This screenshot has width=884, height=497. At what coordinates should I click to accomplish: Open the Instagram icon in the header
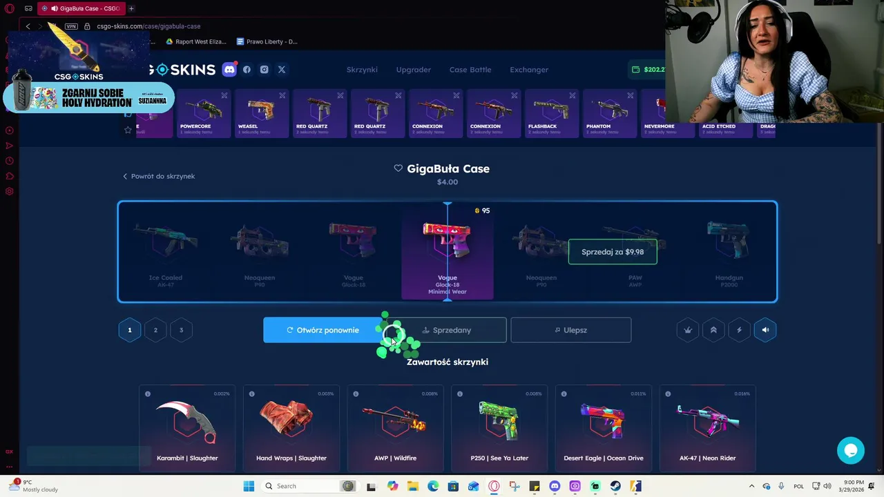pyautogui.click(x=264, y=70)
